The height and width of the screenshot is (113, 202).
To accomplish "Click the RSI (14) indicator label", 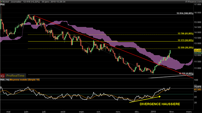I will [5, 80].
